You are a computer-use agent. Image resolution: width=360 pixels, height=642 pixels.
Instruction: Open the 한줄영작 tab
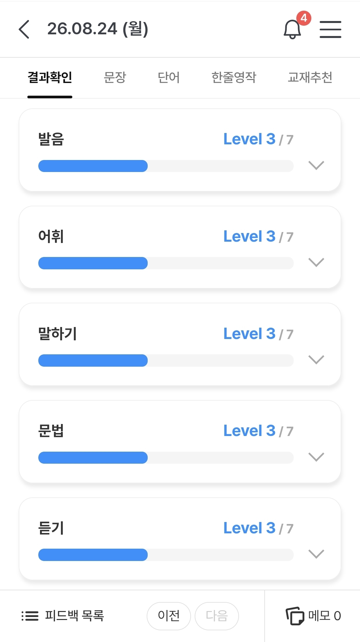(234, 77)
